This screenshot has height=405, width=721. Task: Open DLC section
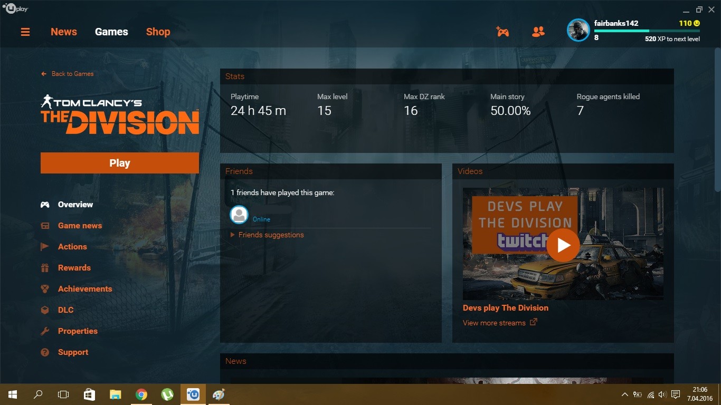(x=65, y=310)
